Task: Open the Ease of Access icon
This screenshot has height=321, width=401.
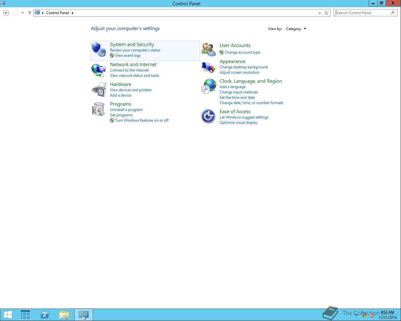Action: pos(208,116)
